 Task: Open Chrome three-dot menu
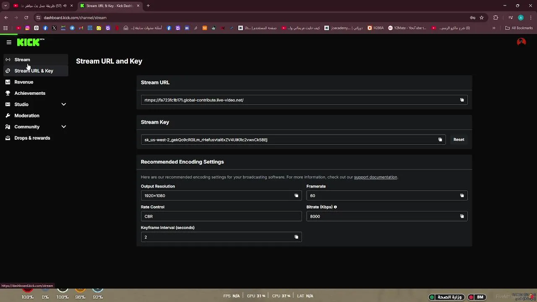(x=530, y=18)
